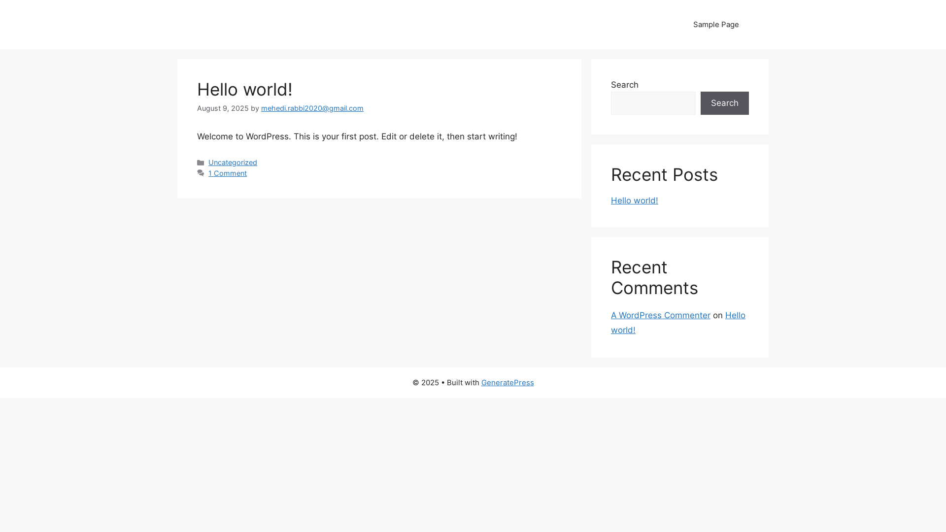Click the comments bubble icon beside 1 Comment
Screen dimensions: 946x532
pyautogui.click(x=201, y=173)
